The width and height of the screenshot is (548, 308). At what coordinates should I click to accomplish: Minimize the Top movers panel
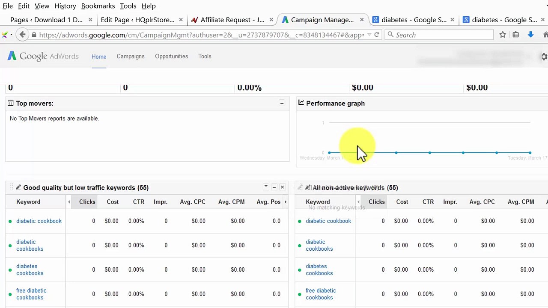point(282,103)
